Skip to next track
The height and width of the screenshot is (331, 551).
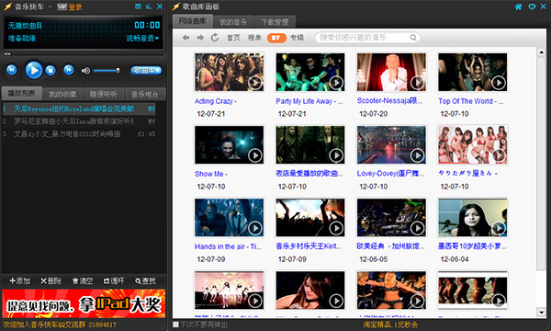(69, 70)
